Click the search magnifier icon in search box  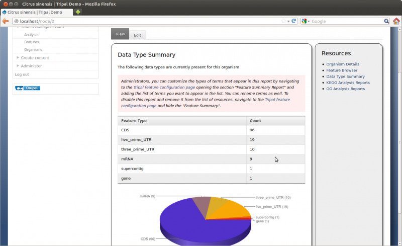[x=386, y=21]
